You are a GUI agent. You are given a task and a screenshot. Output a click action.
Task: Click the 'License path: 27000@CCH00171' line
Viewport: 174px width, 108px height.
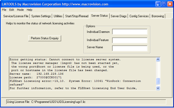click(35, 77)
